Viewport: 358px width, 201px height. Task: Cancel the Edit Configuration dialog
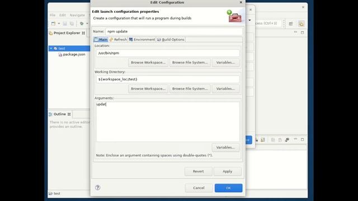pyautogui.click(x=199, y=188)
